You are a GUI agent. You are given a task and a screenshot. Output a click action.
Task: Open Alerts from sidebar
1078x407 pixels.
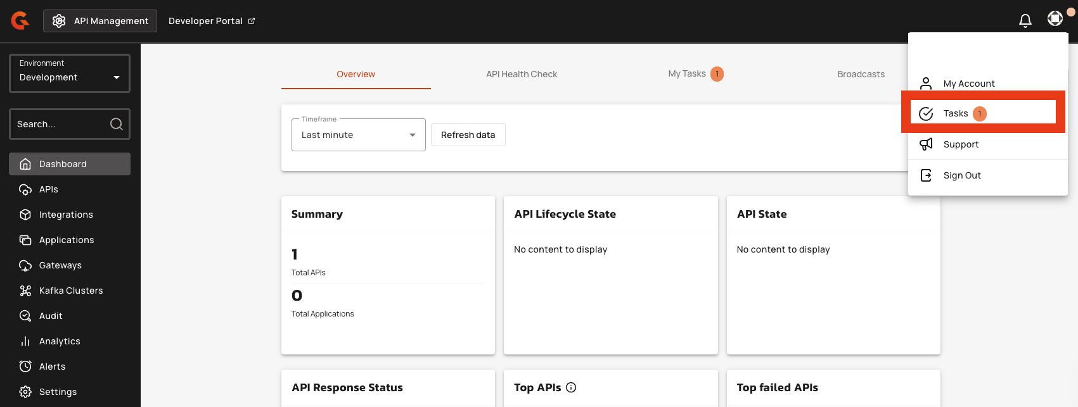click(52, 366)
